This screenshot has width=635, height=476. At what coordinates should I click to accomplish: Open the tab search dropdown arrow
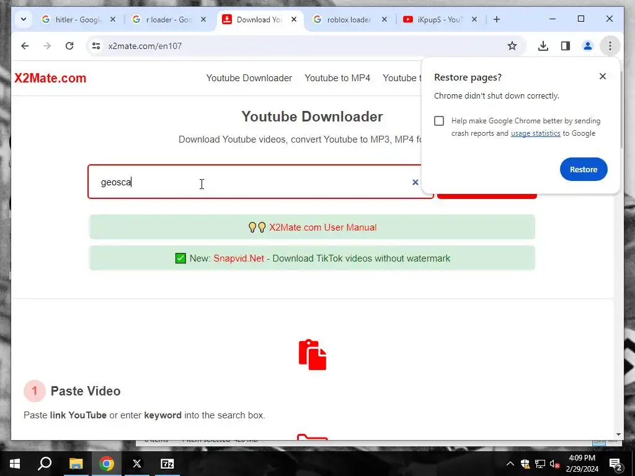(x=24, y=19)
